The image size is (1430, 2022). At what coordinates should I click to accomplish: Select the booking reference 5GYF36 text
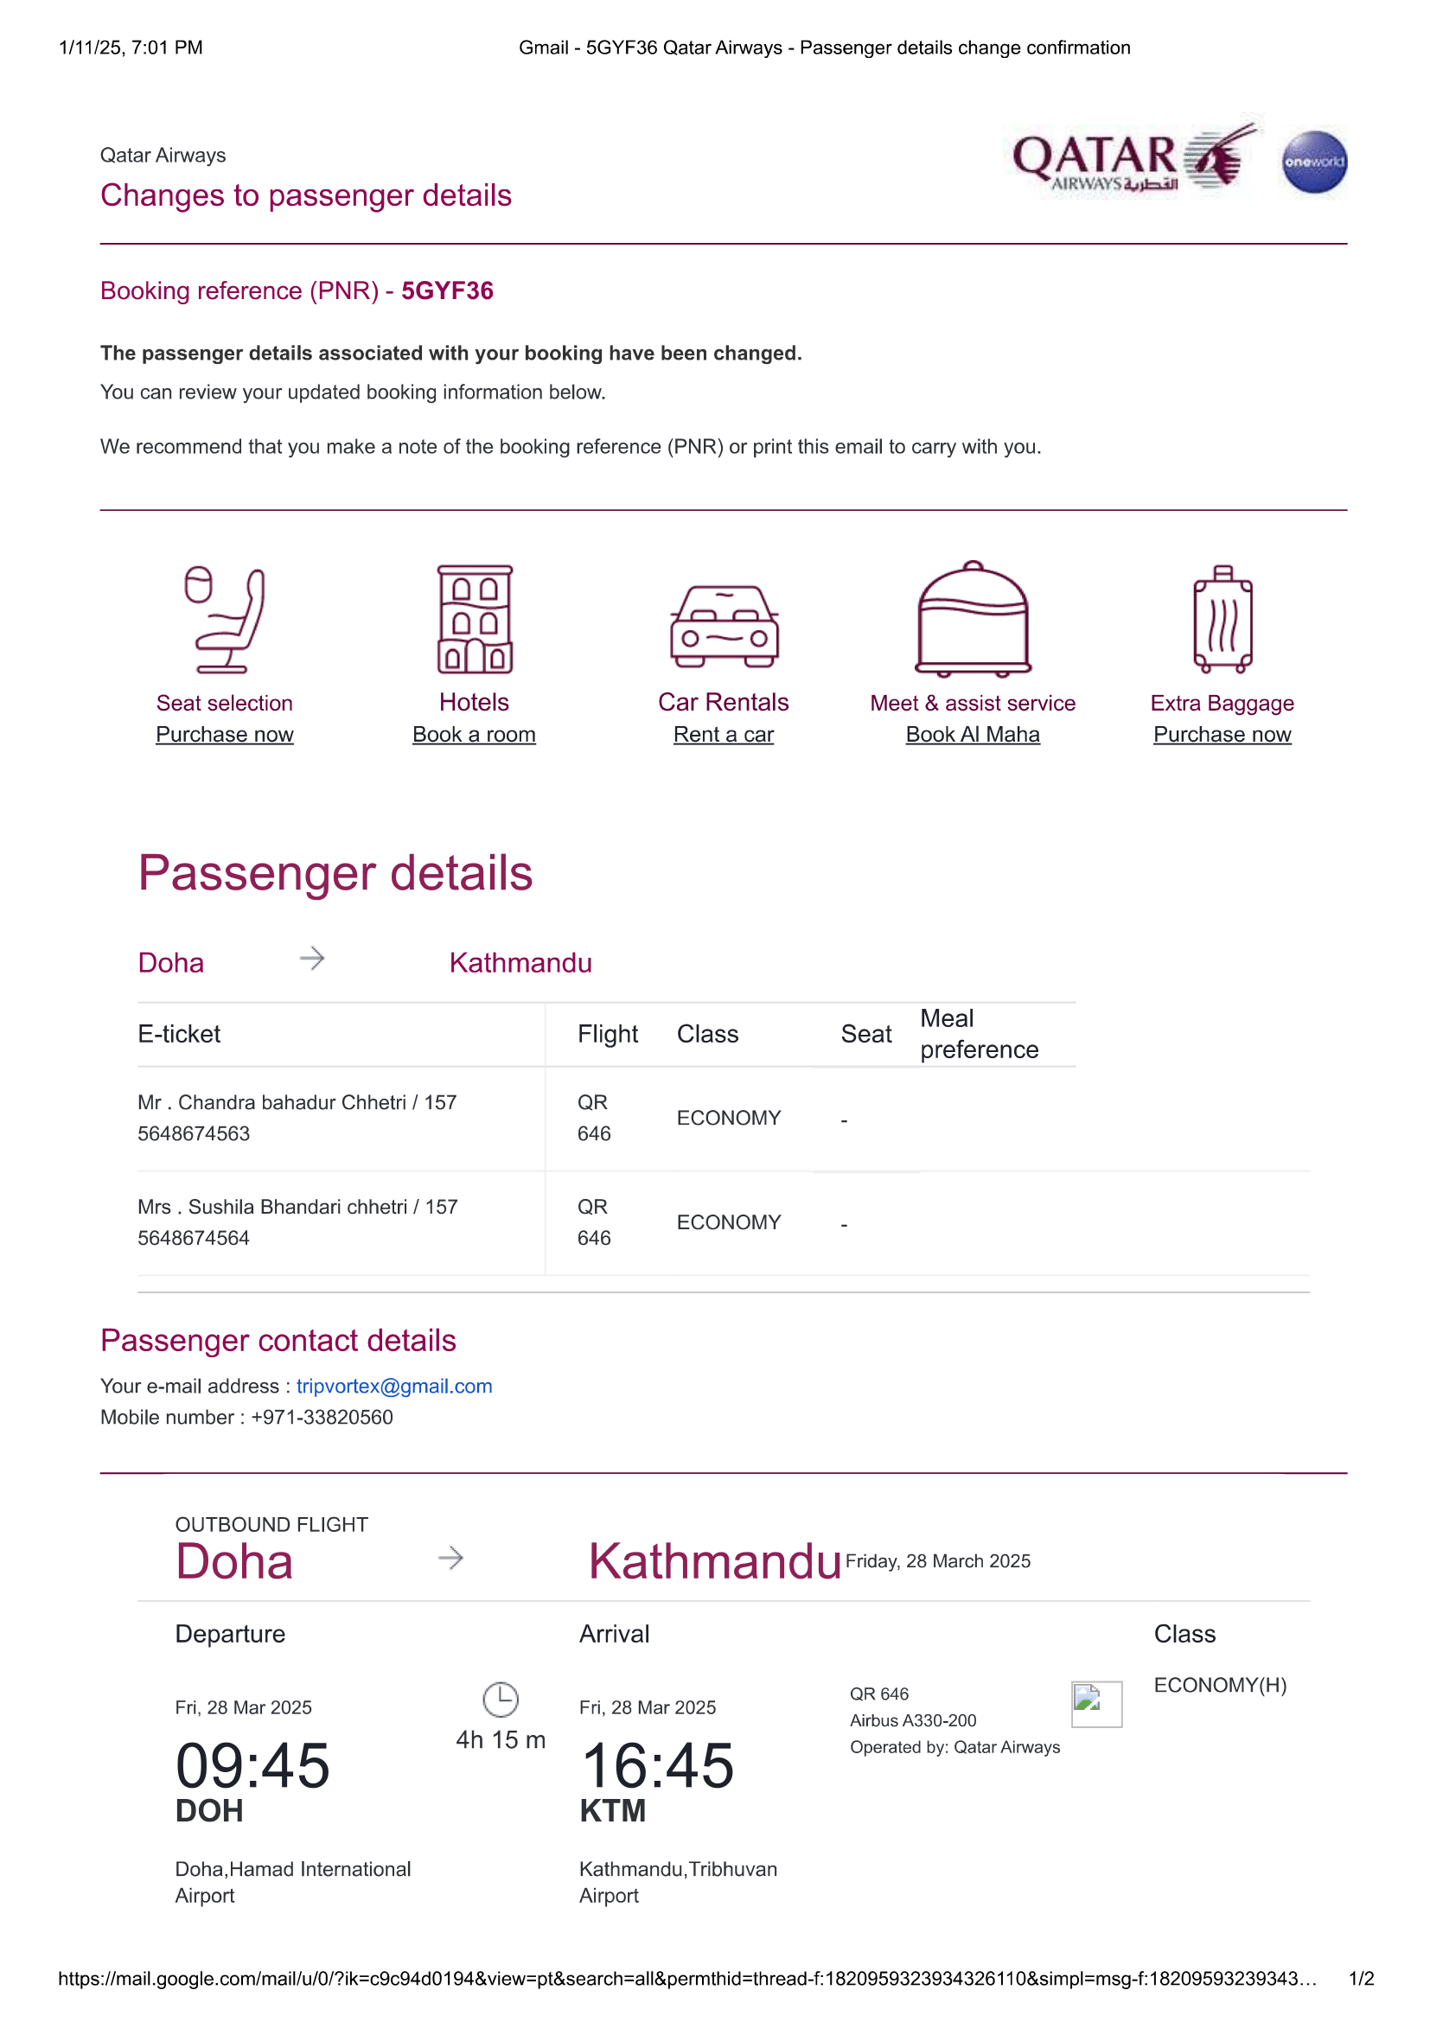tap(447, 290)
